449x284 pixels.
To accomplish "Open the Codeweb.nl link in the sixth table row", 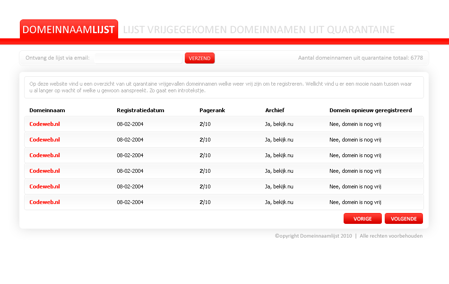I will click(x=45, y=202).
